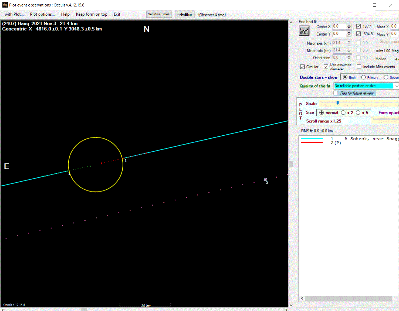This screenshot has height=311, width=399.
Task: Check Flag for future review
Action: pos(336,93)
